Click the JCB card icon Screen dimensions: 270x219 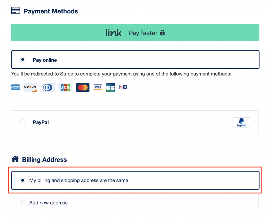65,87
